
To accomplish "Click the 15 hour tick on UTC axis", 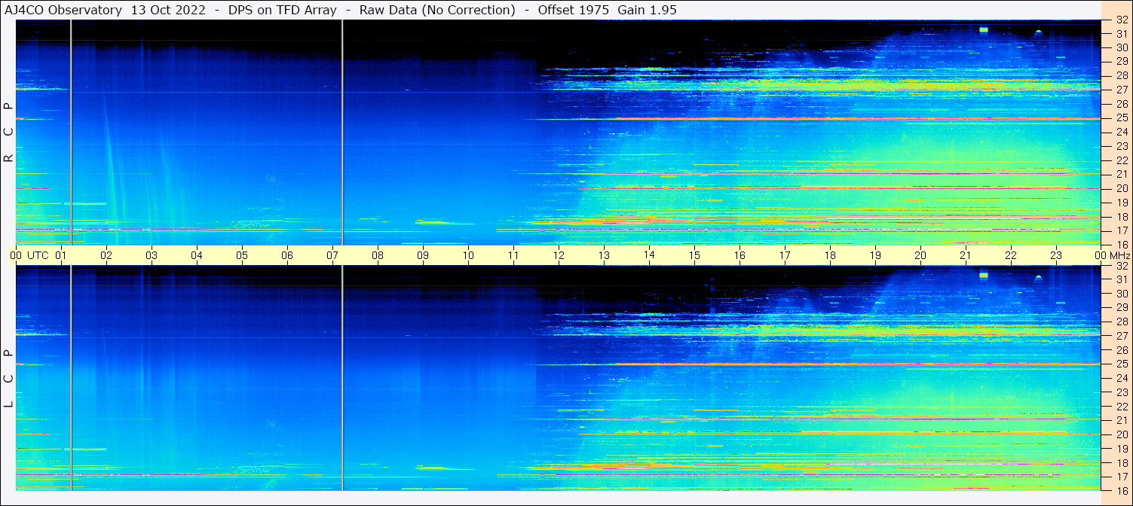I will (694, 255).
